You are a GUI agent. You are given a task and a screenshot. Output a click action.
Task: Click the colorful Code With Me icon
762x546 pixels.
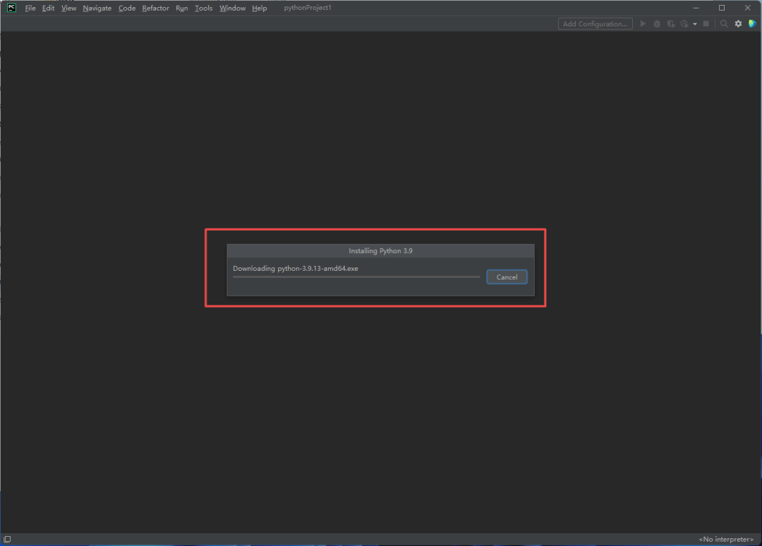[x=752, y=24]
